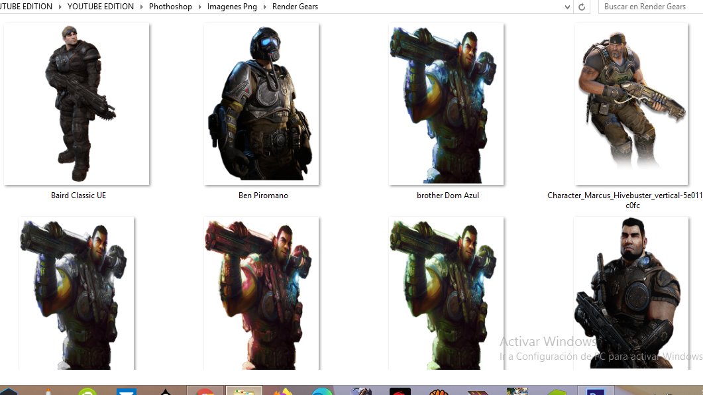
Task: Open the File Explorer taskbar icon
Action: click(x=244, y=390)
